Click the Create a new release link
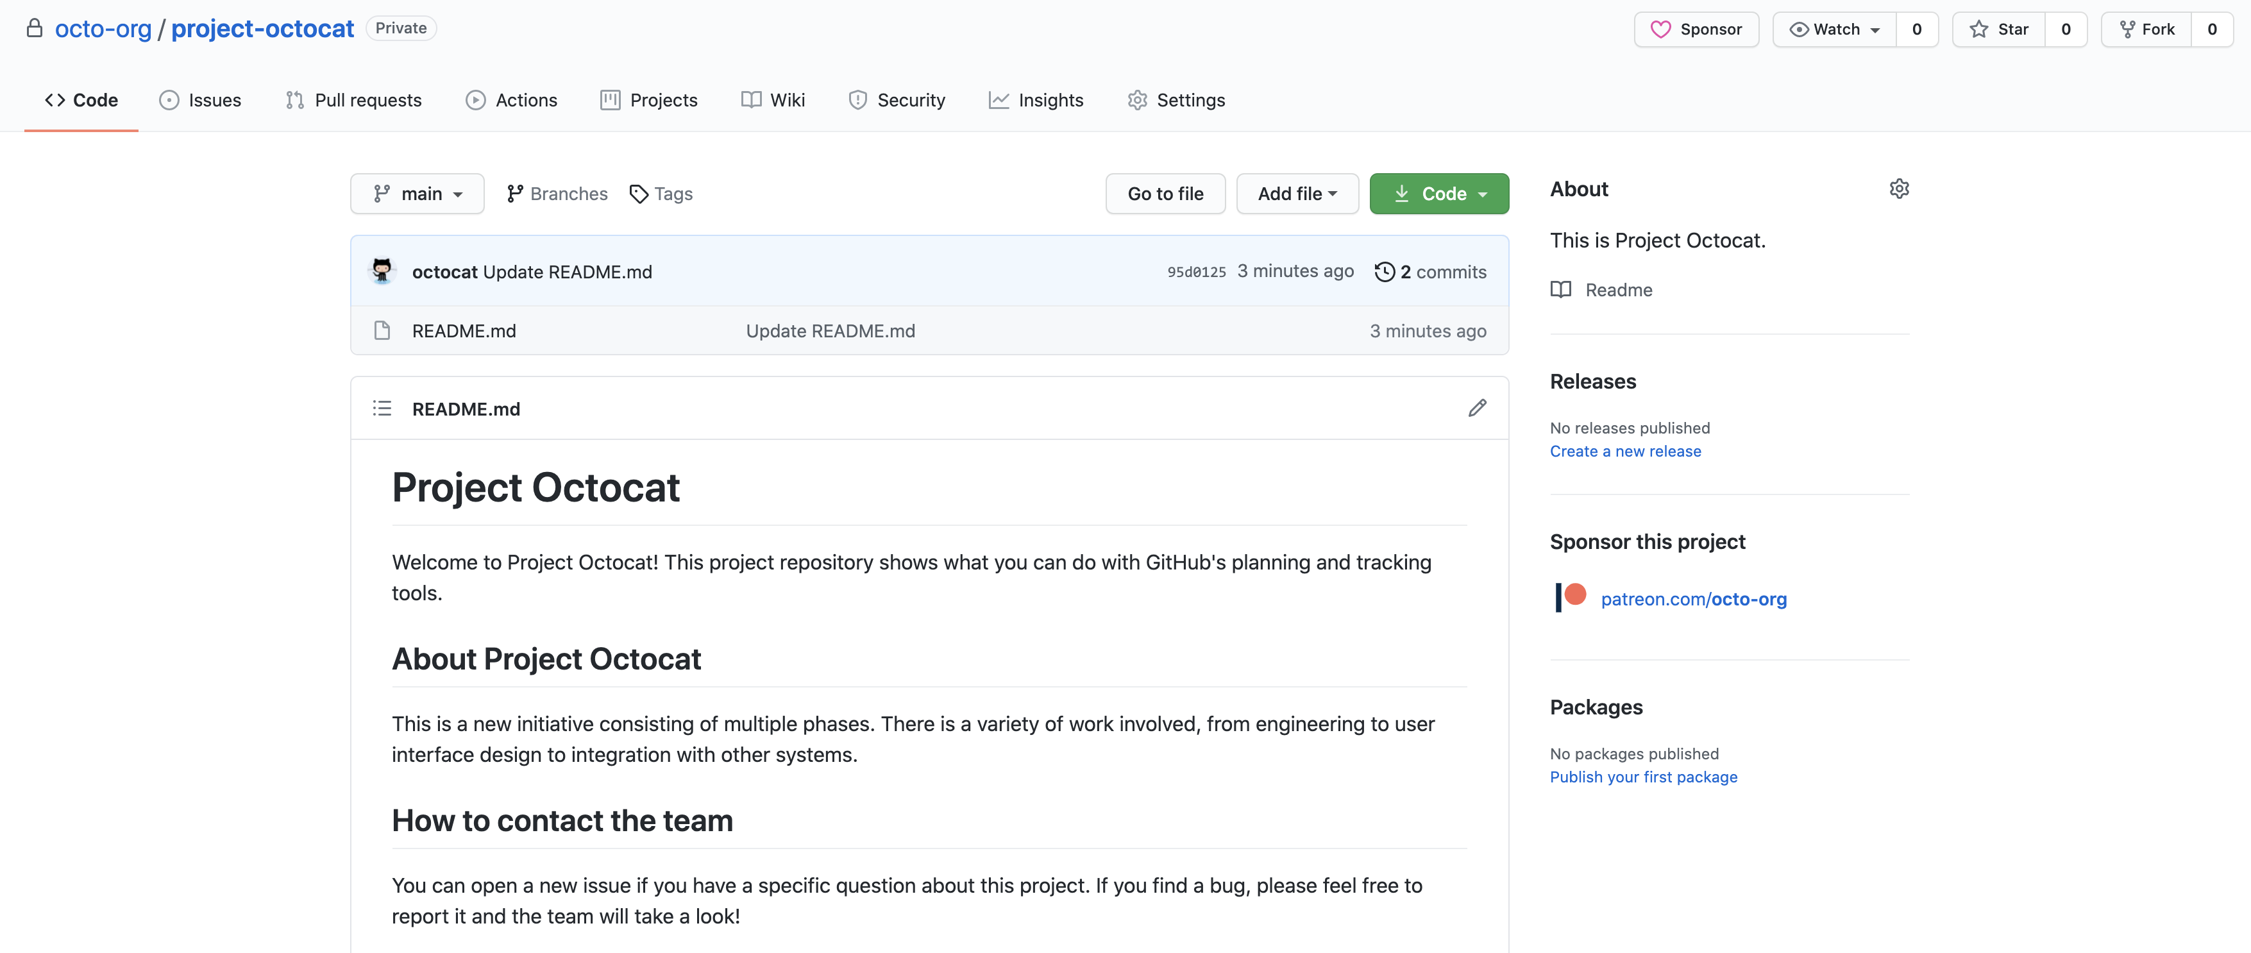 pos(1625,451)
